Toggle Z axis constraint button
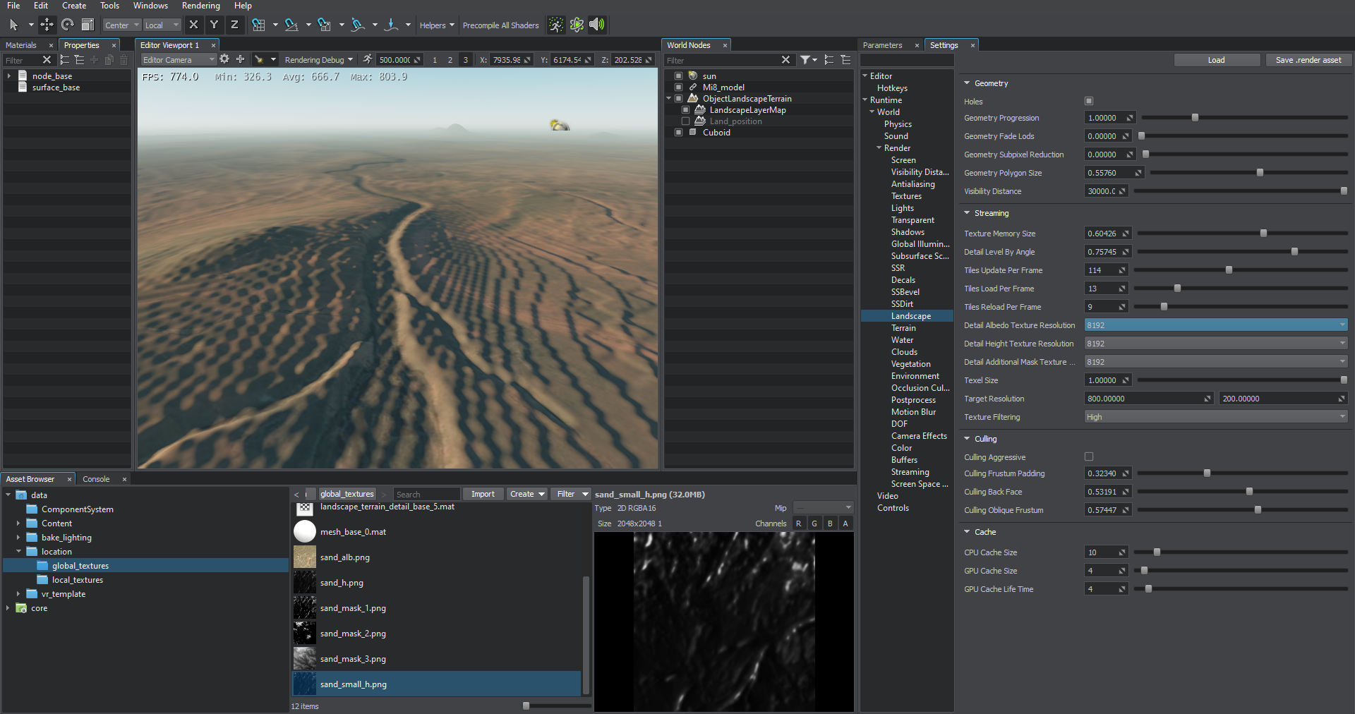 coord(234,25)
